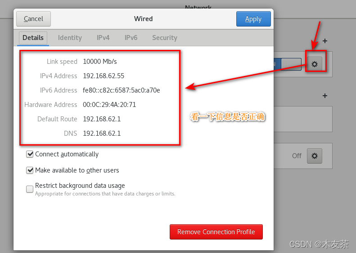
Task: Click the Link speed label
Action: 62,62
